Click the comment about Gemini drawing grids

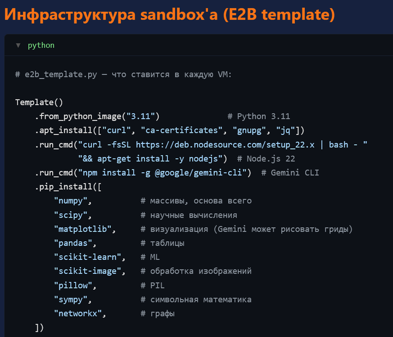[x=246, y=230]
